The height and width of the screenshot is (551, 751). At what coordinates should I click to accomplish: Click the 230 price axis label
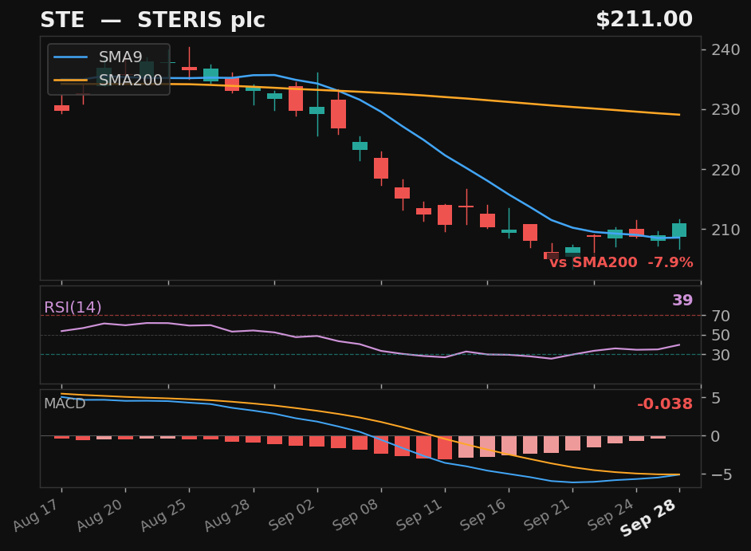coord(725,110)
